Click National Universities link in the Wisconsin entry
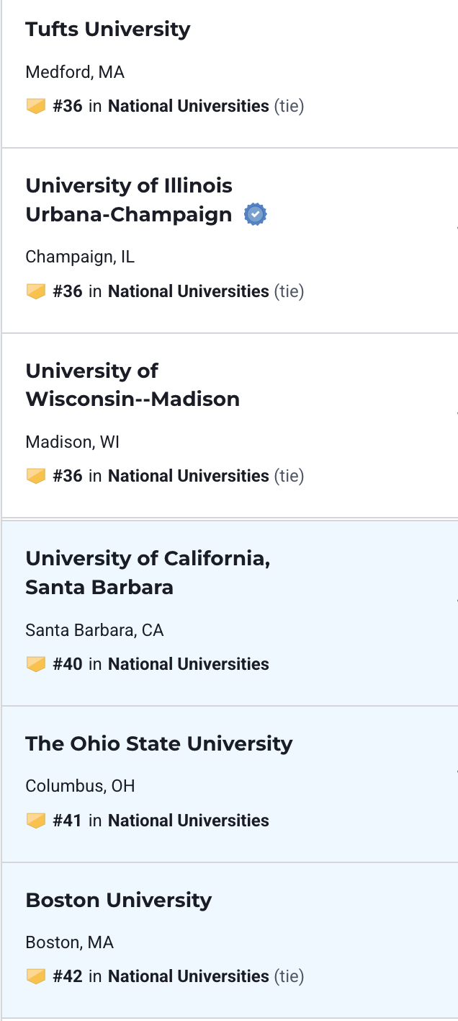This screenshot has width=458, height=1021. [x=189, y=476]
